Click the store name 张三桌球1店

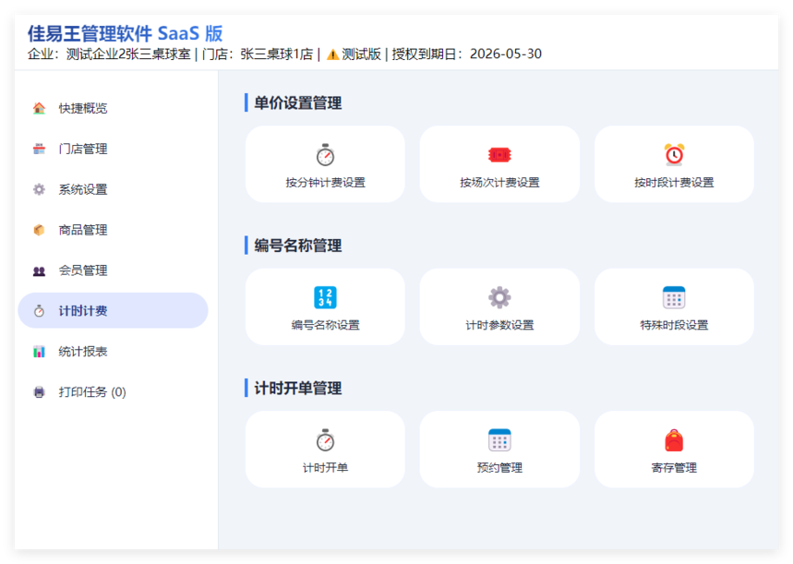click(277, 54)
